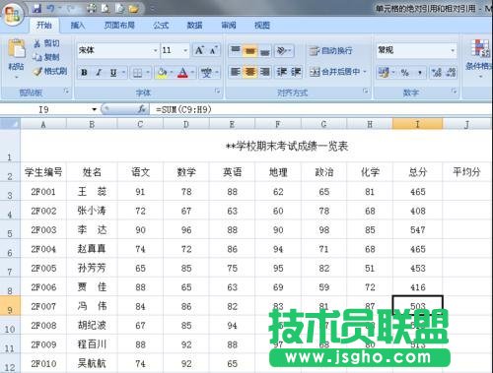Click the Name Box showing I9
The width and height of the screenshot is (493, 373).
[x=45, y=109]
